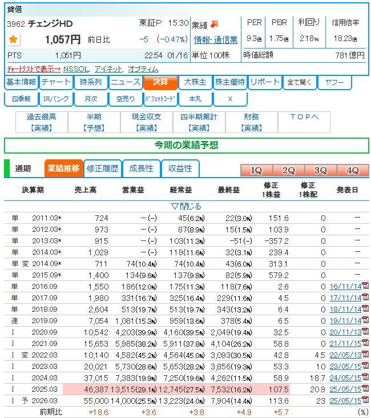Jump to 財務【実績】 section

pyautogui.click(x=252, y=122)
